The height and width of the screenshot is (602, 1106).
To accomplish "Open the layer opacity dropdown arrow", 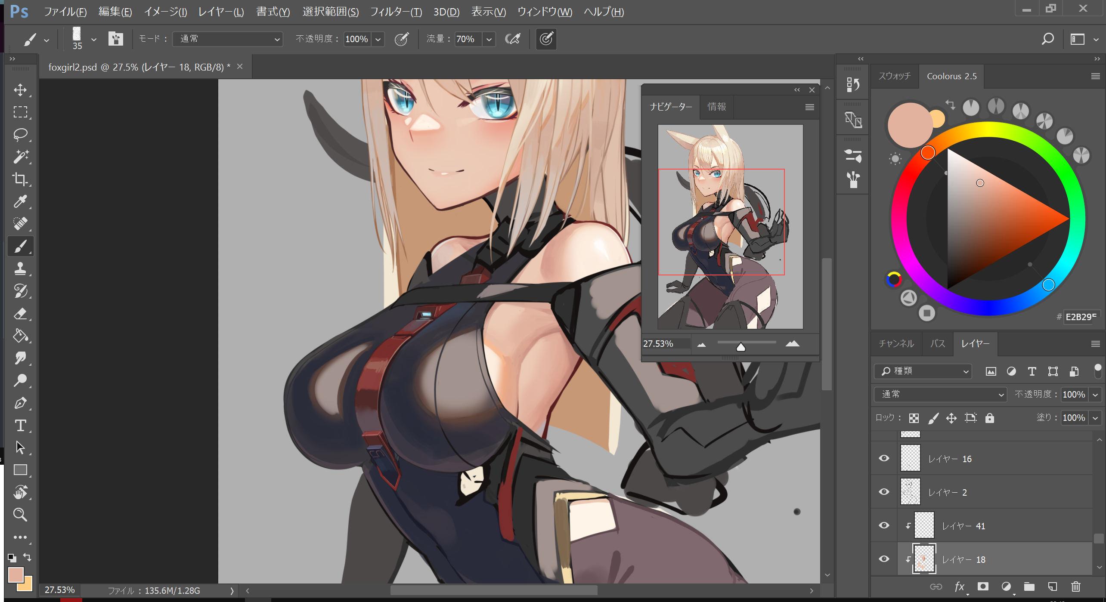I will click(x=1095, y=395).
